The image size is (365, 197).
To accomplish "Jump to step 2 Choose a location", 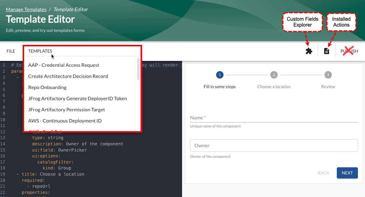I will (274, 75).
